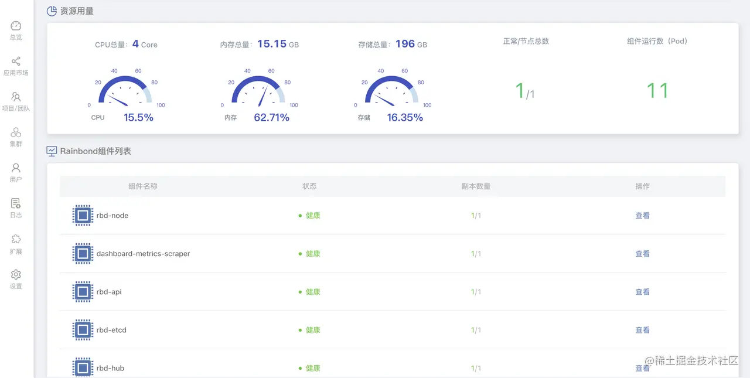Click the CPU总量 4 Core label
This screenshot has width=750, height=378.
126,44
